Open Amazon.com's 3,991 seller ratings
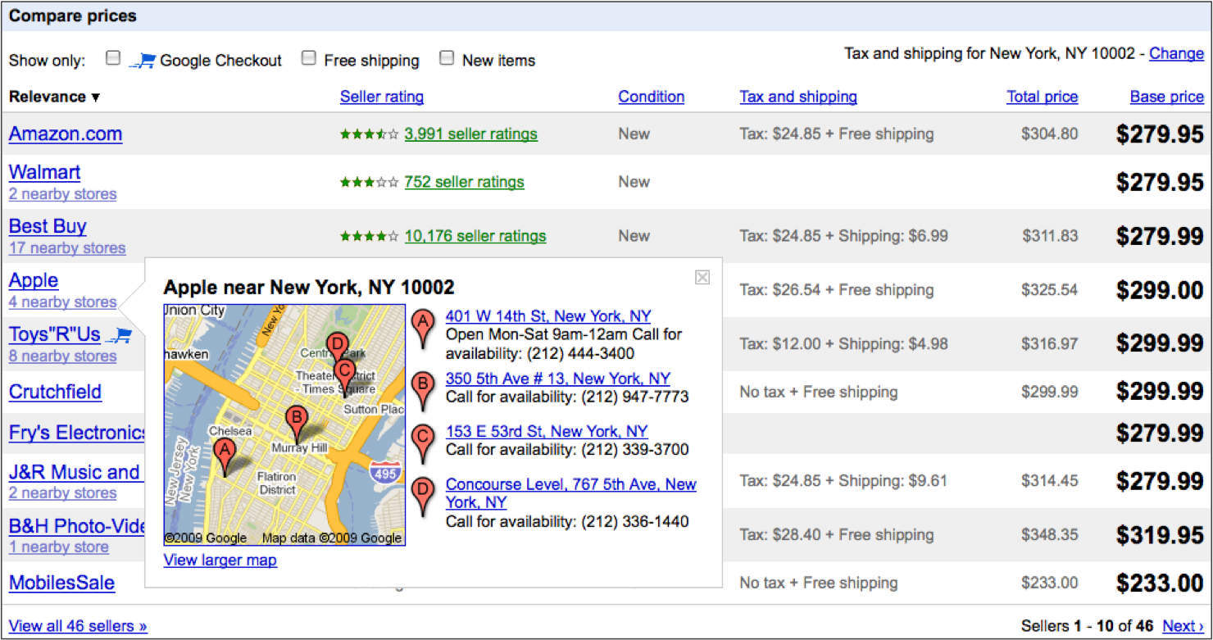Viewport: 1213px width, 640px height. pyautogui.click(x=470, y=134)
